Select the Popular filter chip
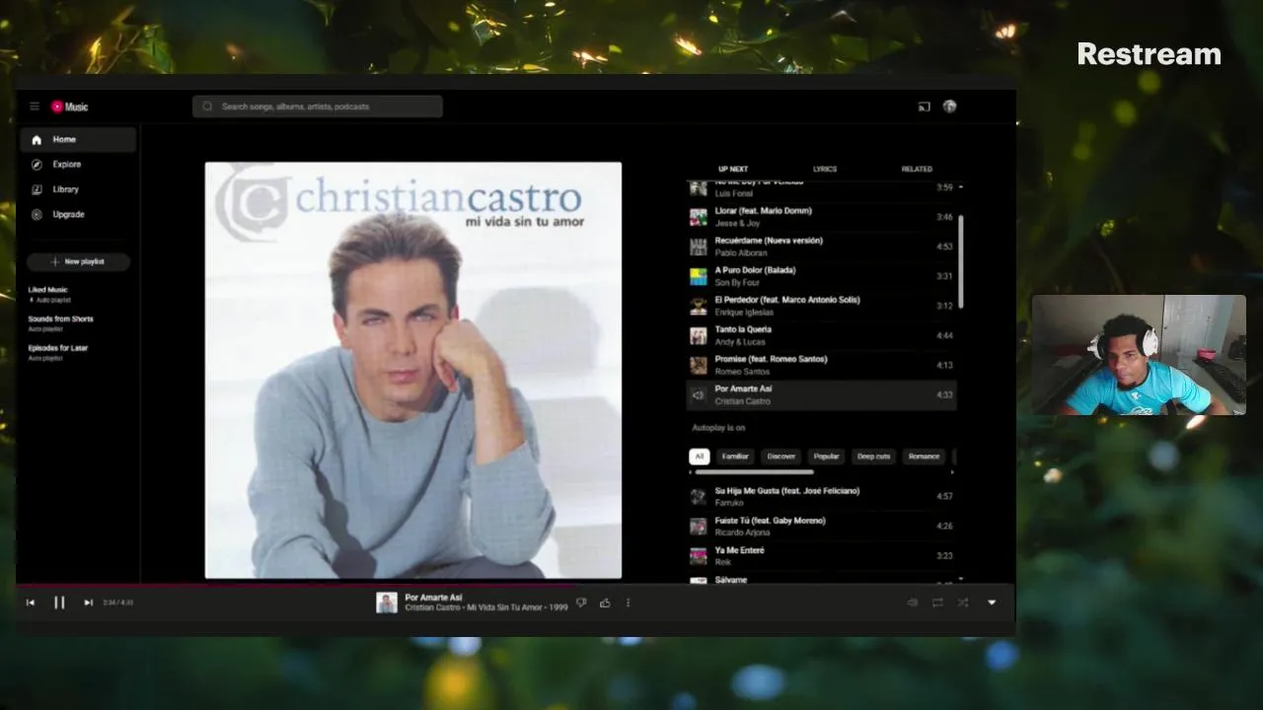The width and height of the screenshot is (1263, 710). click(x=827, y=457)
